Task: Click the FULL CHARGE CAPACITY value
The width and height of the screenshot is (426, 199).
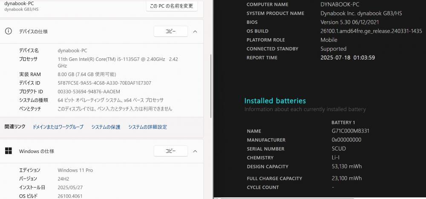Action: (x=347, y=178)
